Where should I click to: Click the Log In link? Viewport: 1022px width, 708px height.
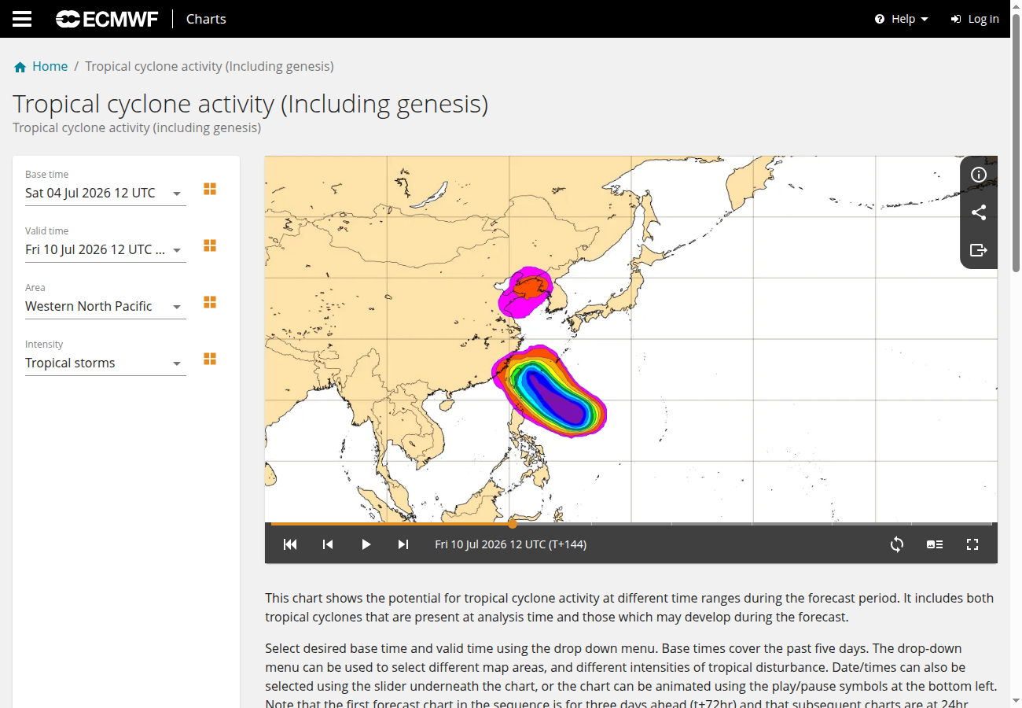(975, 19)
